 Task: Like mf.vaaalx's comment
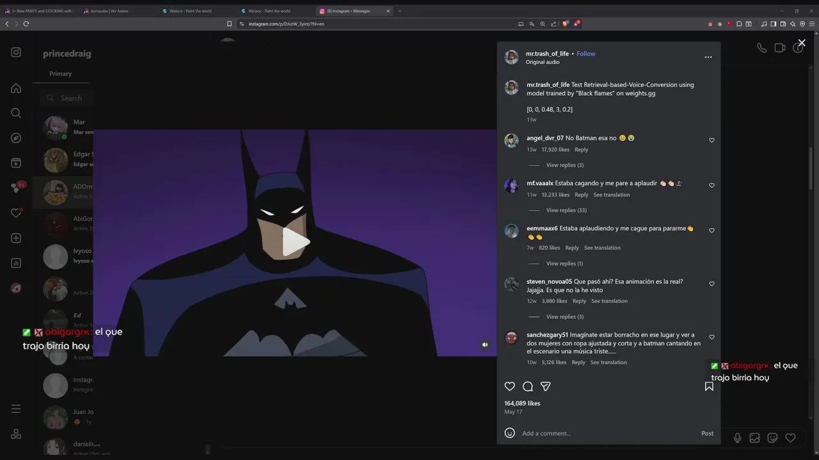(x=712, y=185)
